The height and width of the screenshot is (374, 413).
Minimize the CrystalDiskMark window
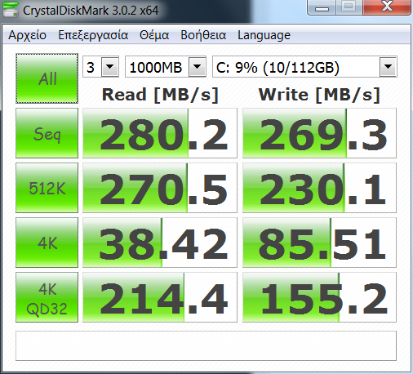tap(322, 7)
